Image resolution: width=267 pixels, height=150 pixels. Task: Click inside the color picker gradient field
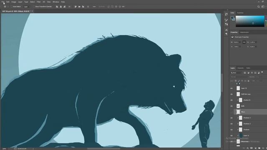(250, 21)
